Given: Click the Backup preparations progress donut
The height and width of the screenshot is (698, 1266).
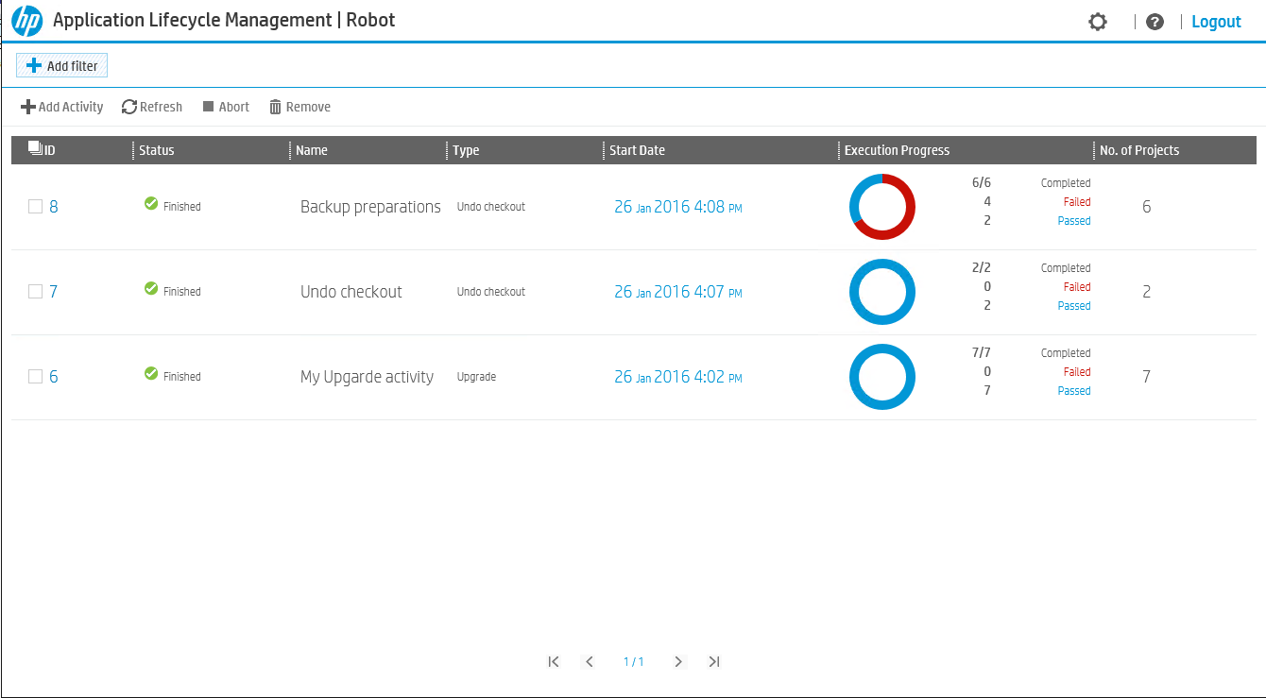Looking at the screenshot, I should coord(882,207).
